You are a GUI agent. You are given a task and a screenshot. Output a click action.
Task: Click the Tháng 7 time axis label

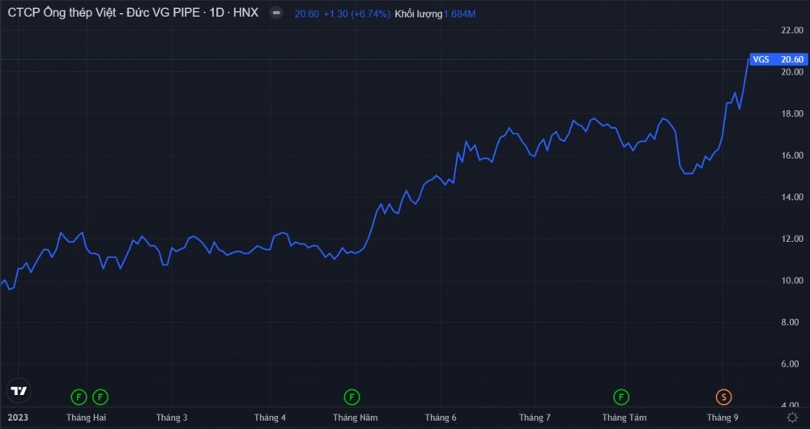pos(535,418)
